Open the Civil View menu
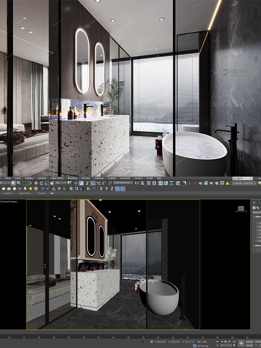Viewport: 261px width, 348px height. (86, 178)
